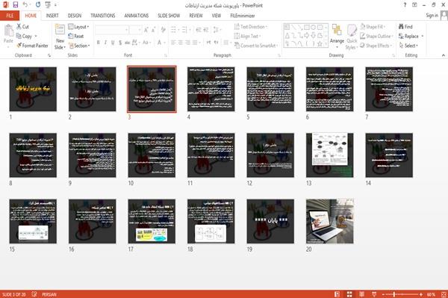The width and height of the screenshot is (448, 298).
Task: Expand the Select dropdown in Editing group
Action: tap(408, 46)
